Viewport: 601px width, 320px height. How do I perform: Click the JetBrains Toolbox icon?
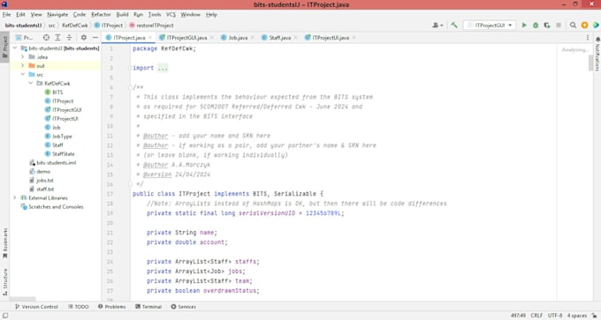click(x=596, y=26)
